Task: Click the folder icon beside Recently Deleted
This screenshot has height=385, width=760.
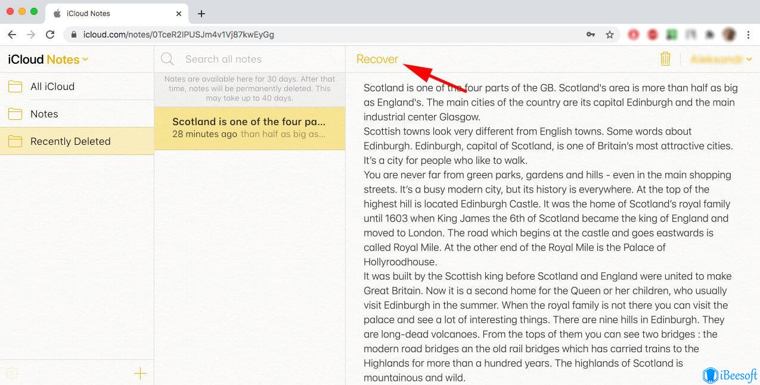Action: pyautogui.click(x=15, y=141)
